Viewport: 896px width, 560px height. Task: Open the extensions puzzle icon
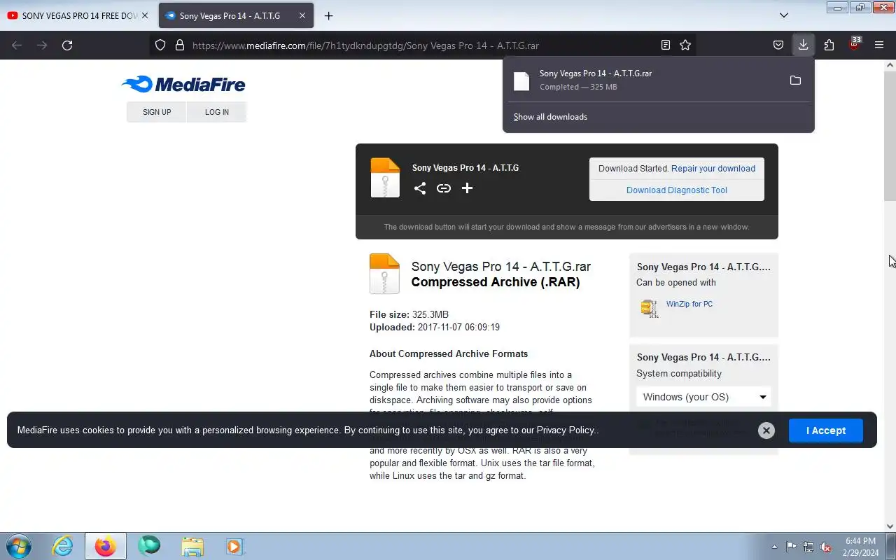click(x=829, y=45)
